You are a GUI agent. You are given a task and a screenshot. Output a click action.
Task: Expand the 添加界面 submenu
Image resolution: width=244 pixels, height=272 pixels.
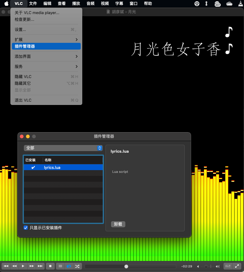[x=46, y=56]
